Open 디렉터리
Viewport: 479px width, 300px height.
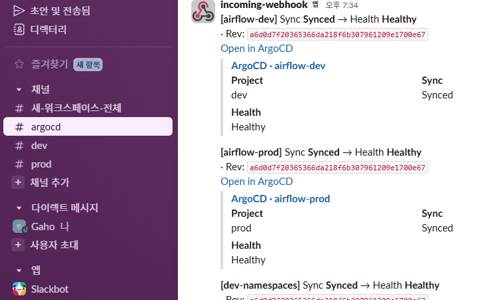(48, 29)
